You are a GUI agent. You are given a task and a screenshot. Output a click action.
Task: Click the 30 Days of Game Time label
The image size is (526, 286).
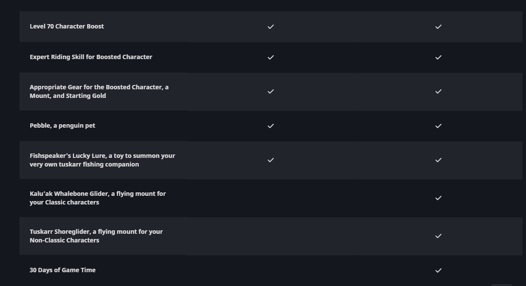pyautogui.click(x=63, y=270)
